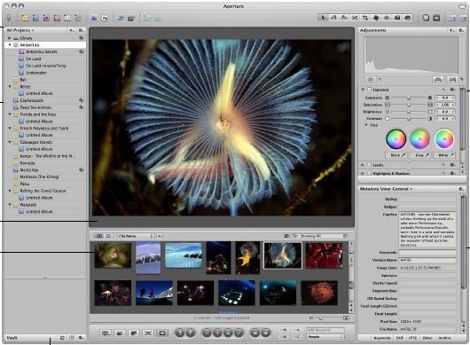Collapse the Belize project
The height and width of the screenshot is (345, 470).
10,87
